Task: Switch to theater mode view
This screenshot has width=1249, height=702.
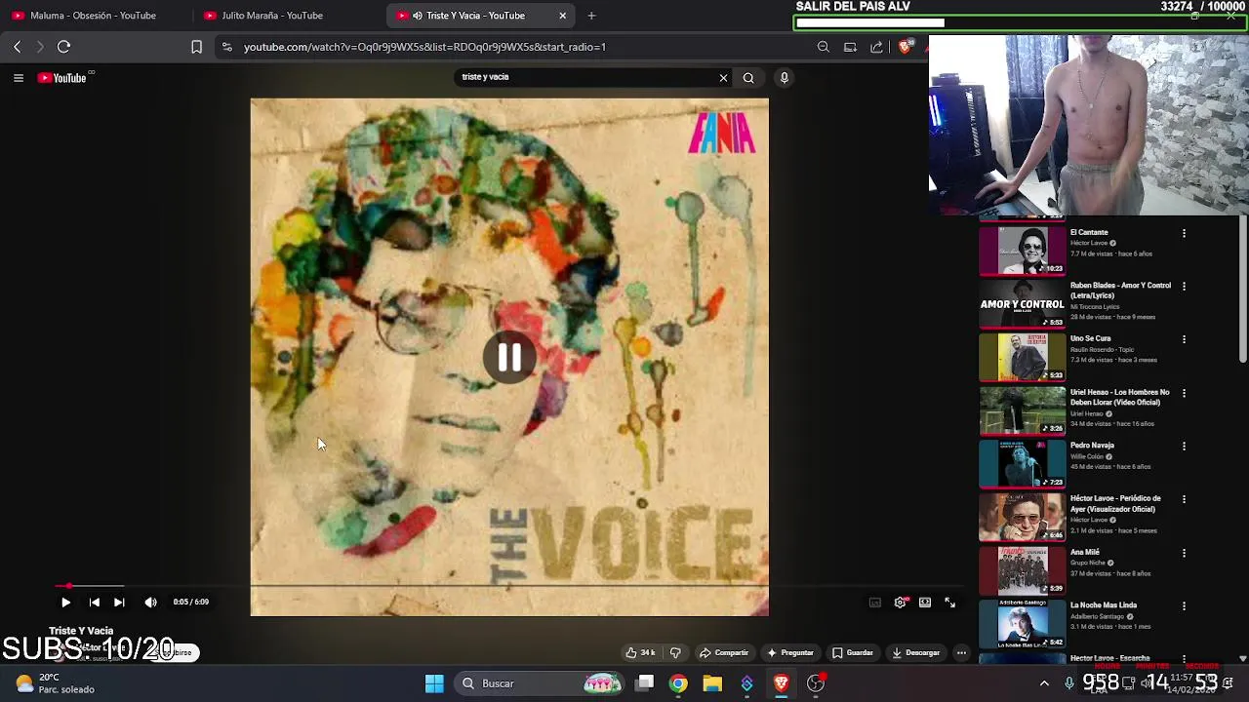Action: click(925, 603)
